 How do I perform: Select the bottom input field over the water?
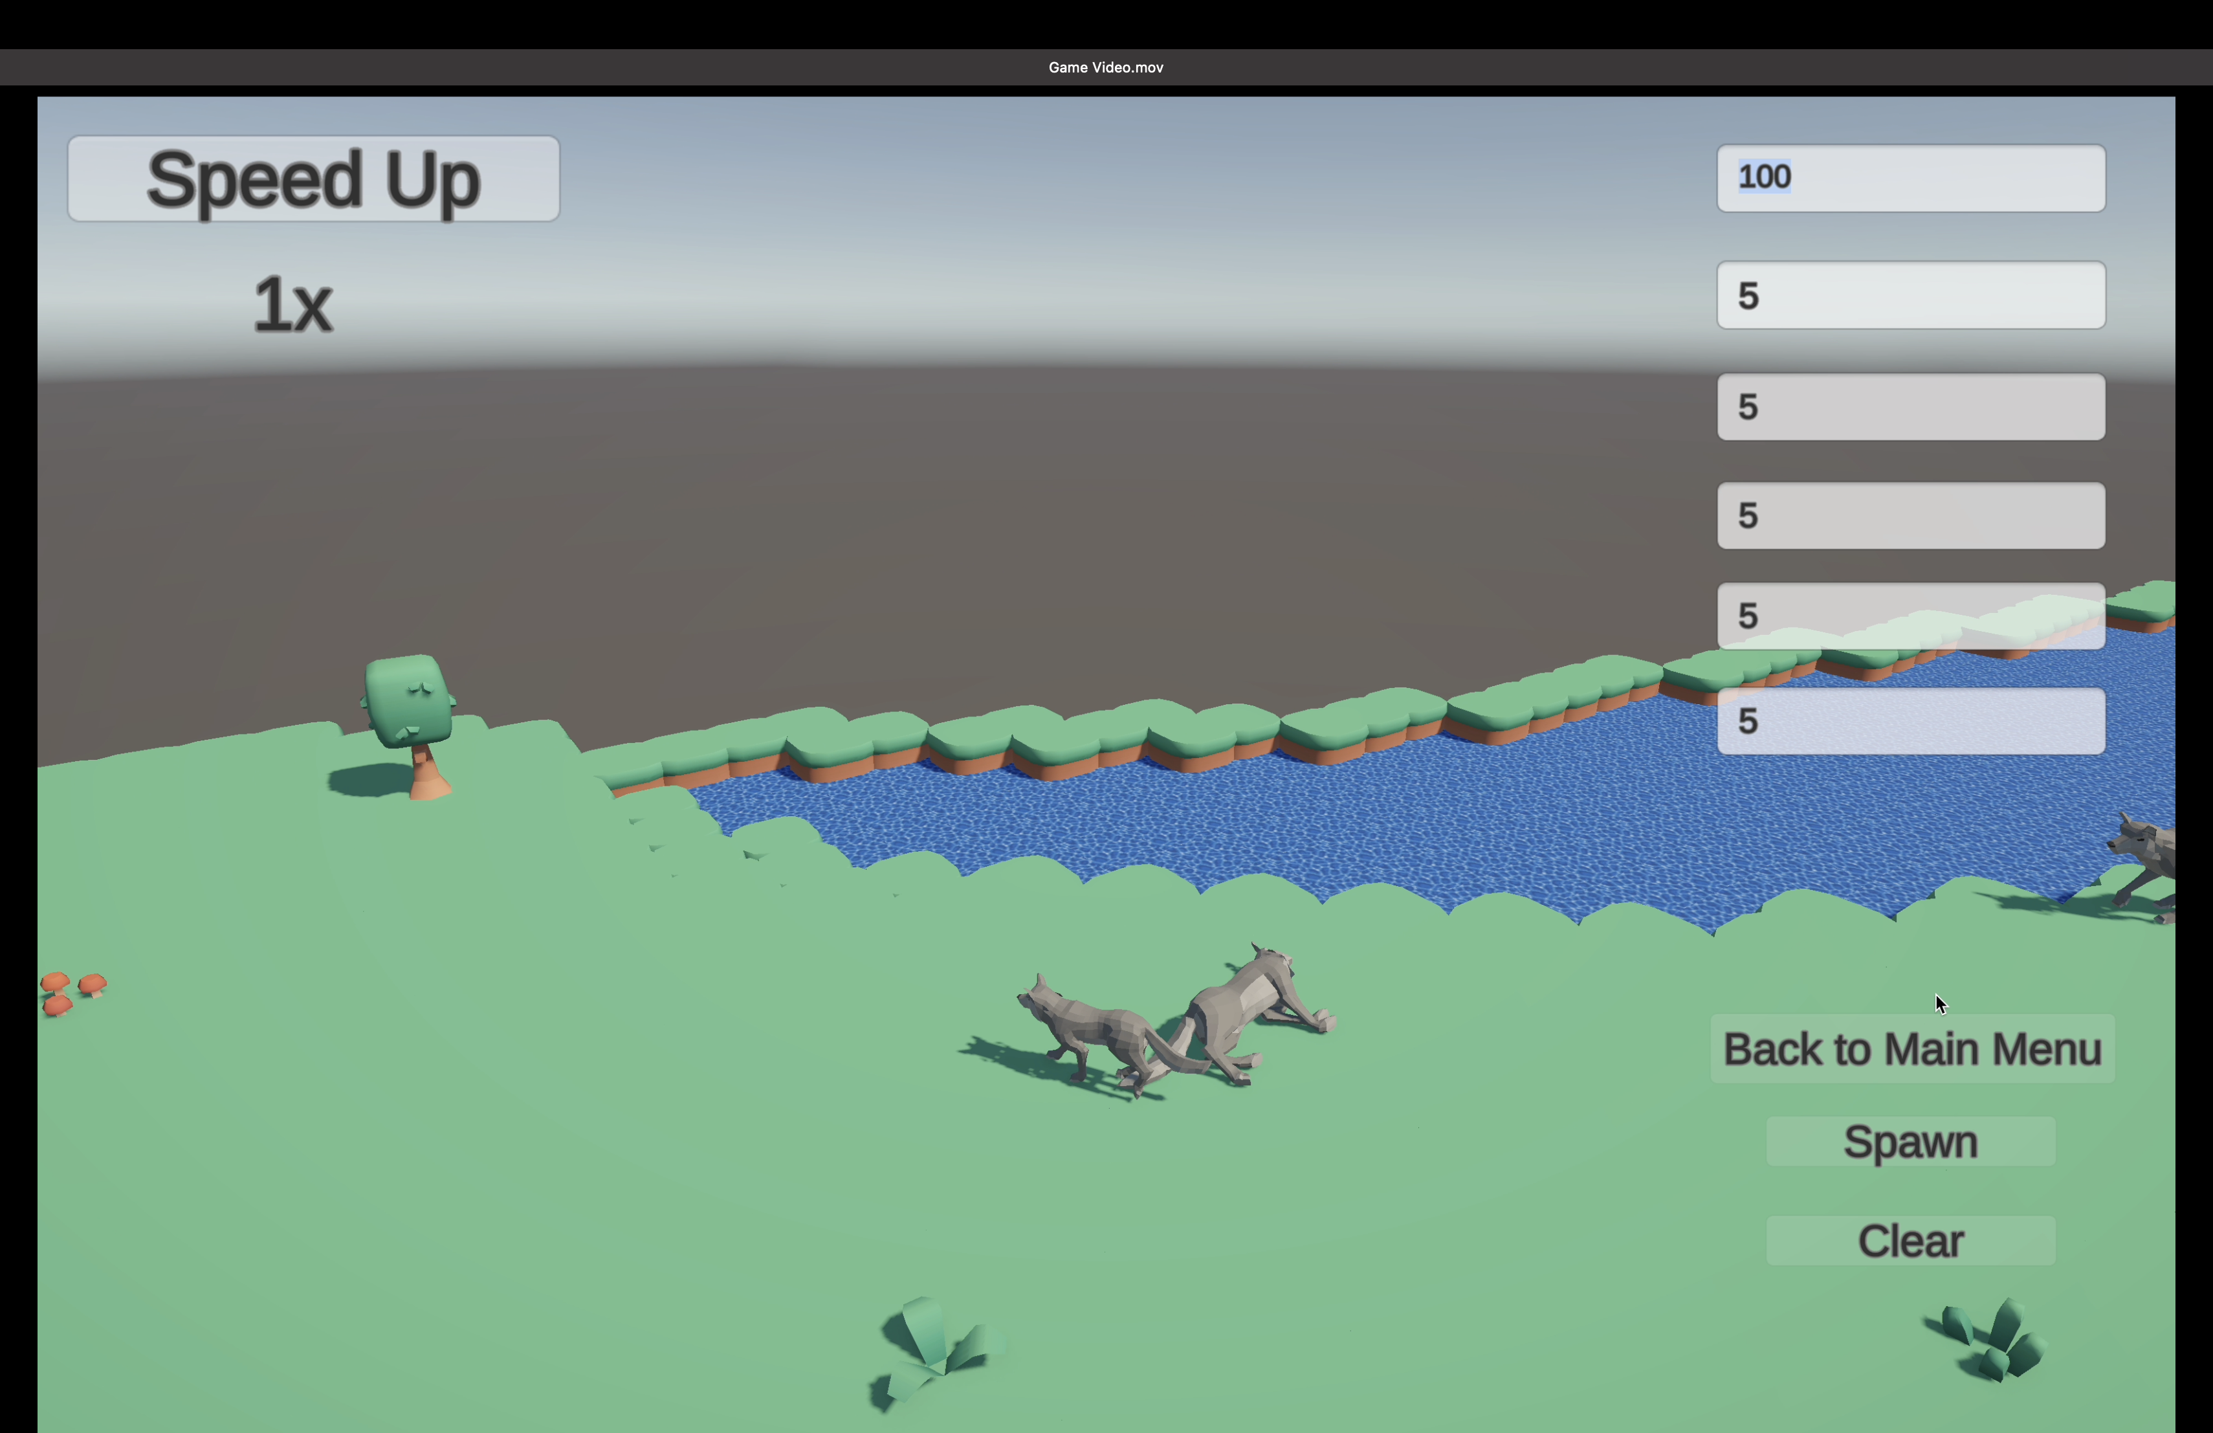[1910, 720]
